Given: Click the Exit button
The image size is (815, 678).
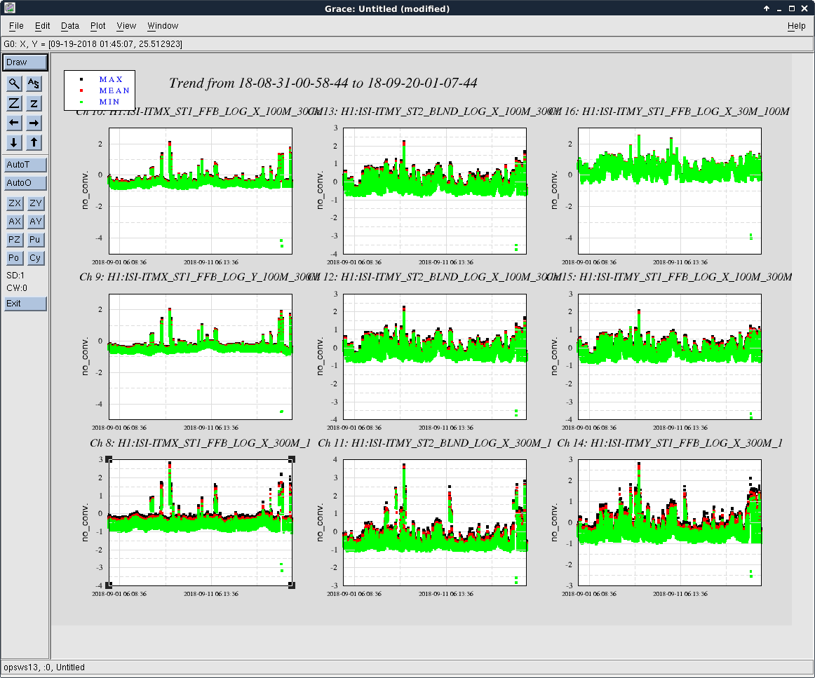Looking at the screenshot, I should tap(25, 304).
